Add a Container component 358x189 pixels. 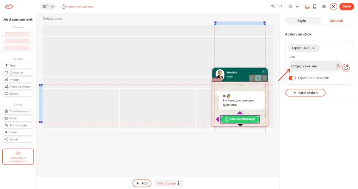point(18,73)
